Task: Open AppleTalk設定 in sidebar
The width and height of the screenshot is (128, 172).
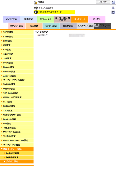Action: [17, 76]
